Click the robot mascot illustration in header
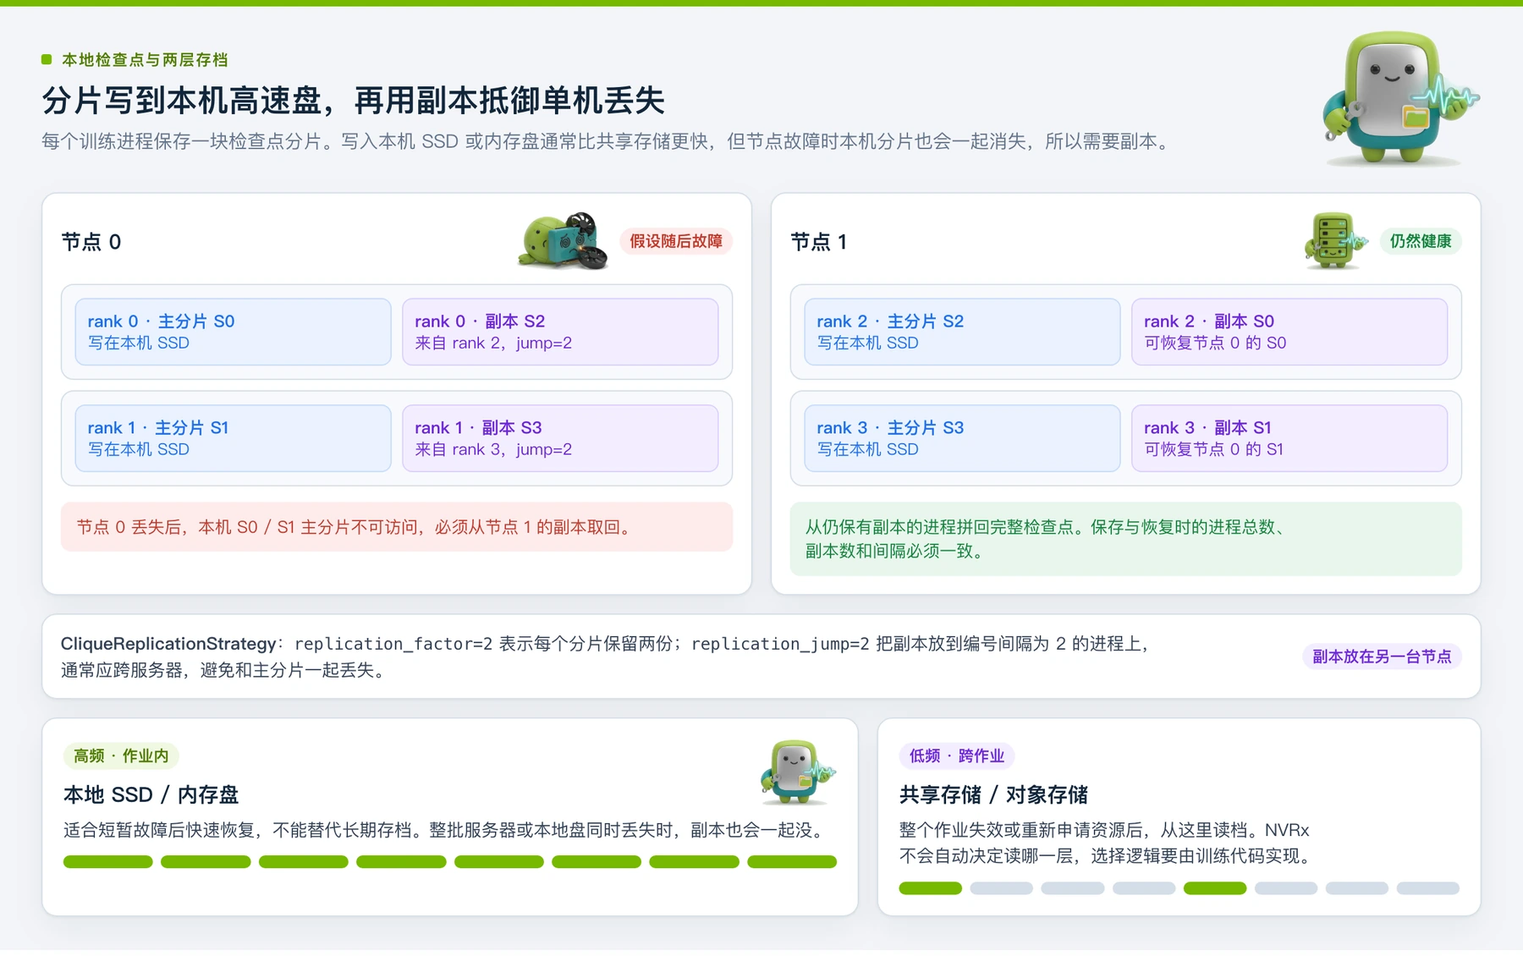Image resolution: width=1523 pixels, height=956 pixels. (1400, 99)
